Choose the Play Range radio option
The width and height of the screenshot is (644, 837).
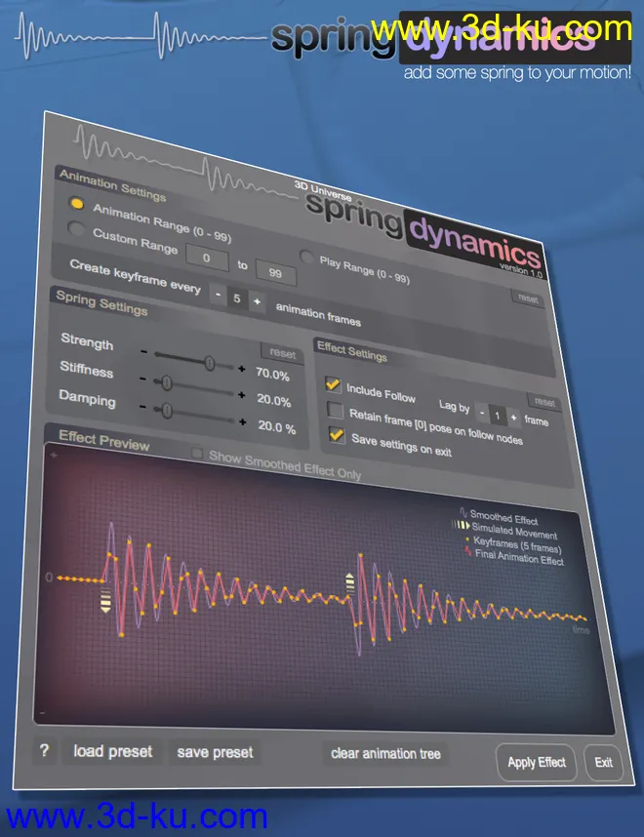pyautogui.click(x=306, y=259)
